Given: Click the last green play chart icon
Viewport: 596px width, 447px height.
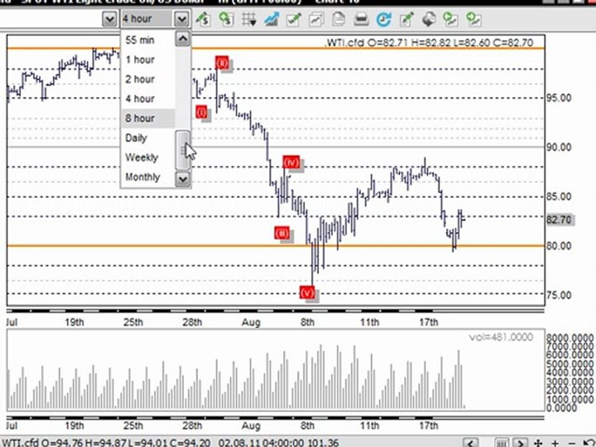Looking at the screenshot, I should pyautogui.click(x=474, y=19).
